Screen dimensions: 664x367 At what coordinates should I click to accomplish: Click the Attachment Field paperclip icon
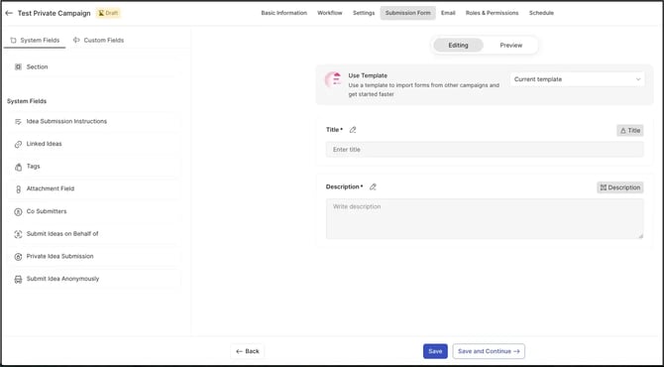coord(18,189)
